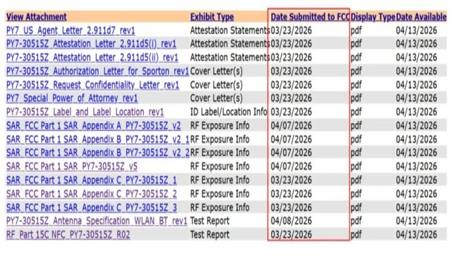Sort by Date Submitted to FCC header
The width and height of the screenshot is (456, 256).
click(309, 17)
